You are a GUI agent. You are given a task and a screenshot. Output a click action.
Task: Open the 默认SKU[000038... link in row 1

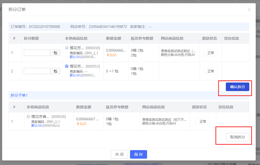(x=82, y=57)
